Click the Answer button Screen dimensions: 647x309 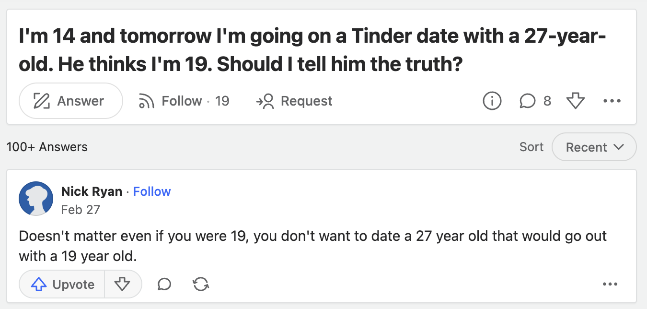[x=70, y=101]
